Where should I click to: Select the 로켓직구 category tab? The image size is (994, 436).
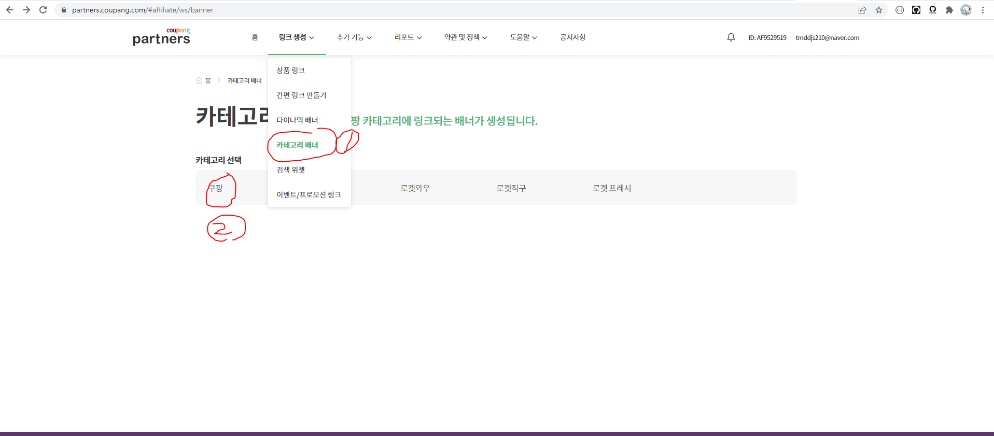[x=511, y=188]
